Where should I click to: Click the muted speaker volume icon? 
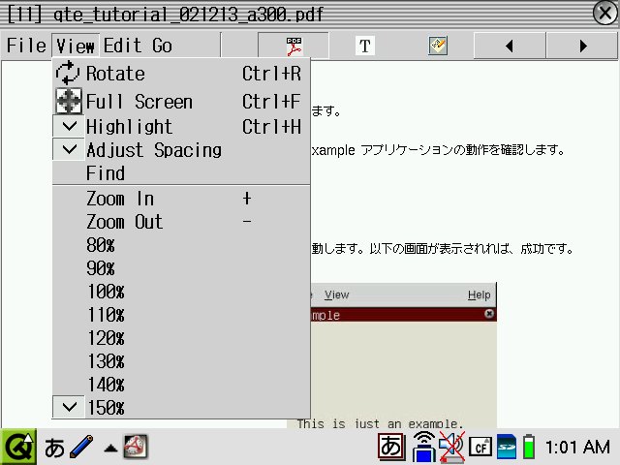pyautogui.click(x=451, y=448)
